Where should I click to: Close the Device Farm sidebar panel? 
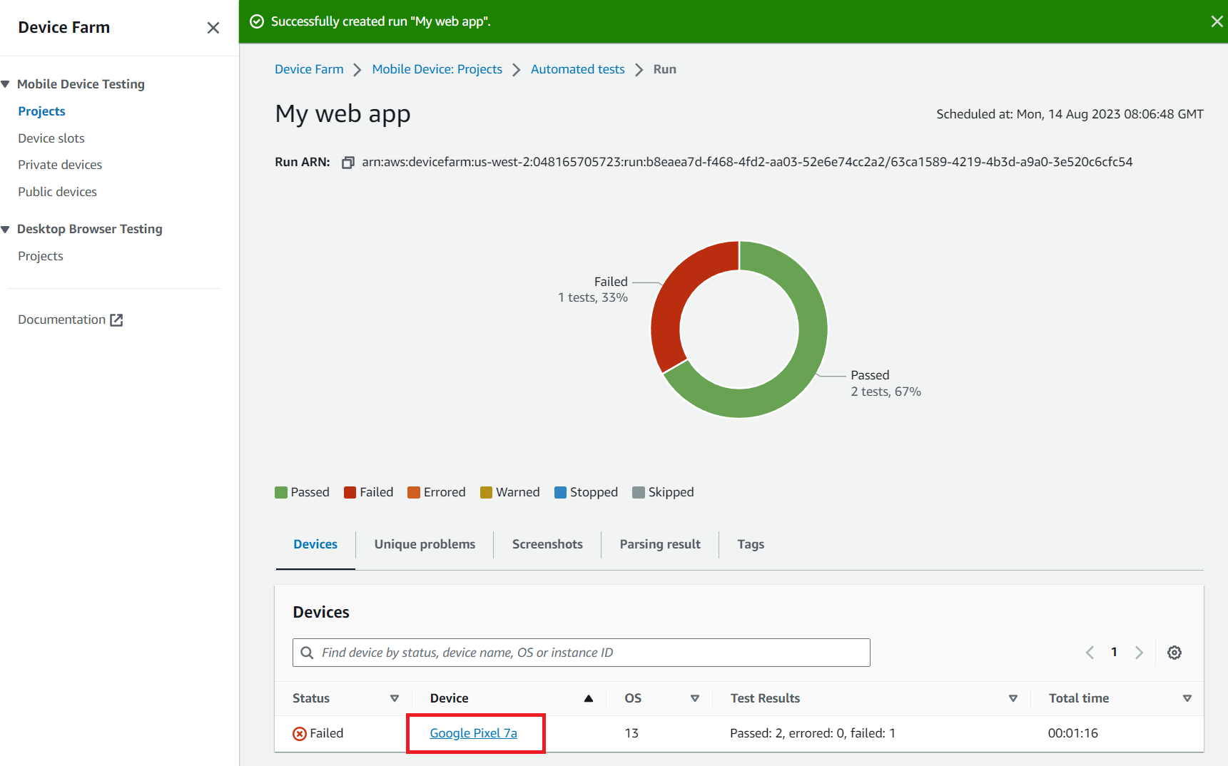[x=213, y=28]
